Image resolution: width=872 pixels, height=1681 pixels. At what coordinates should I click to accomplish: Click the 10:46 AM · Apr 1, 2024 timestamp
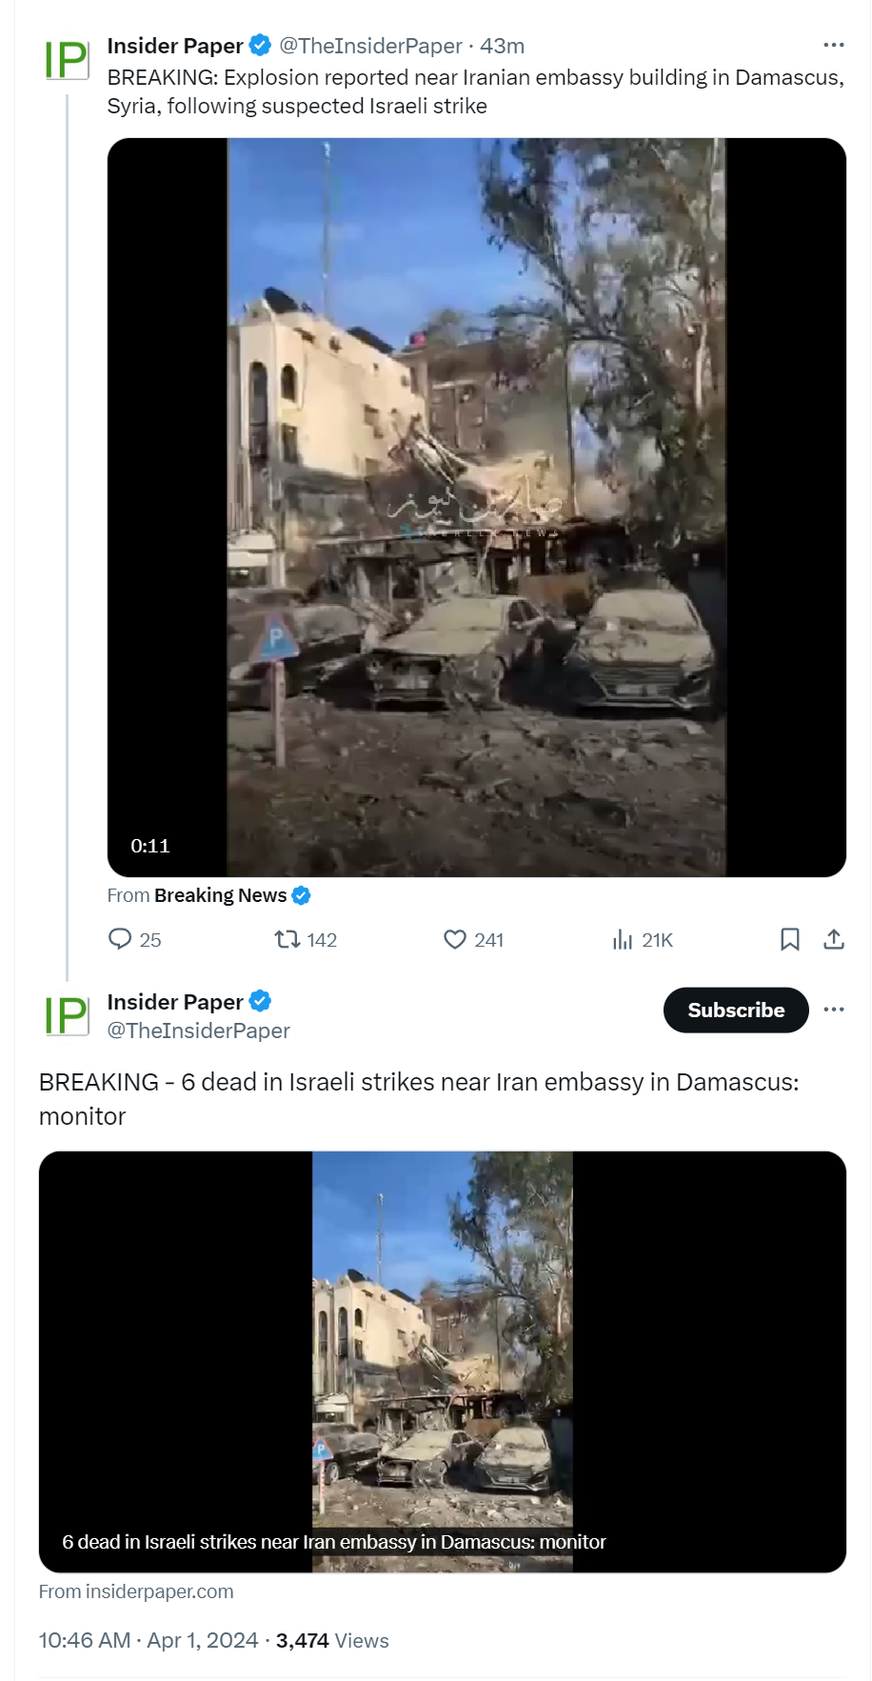pyautogui.click(x=149, y=1640)
